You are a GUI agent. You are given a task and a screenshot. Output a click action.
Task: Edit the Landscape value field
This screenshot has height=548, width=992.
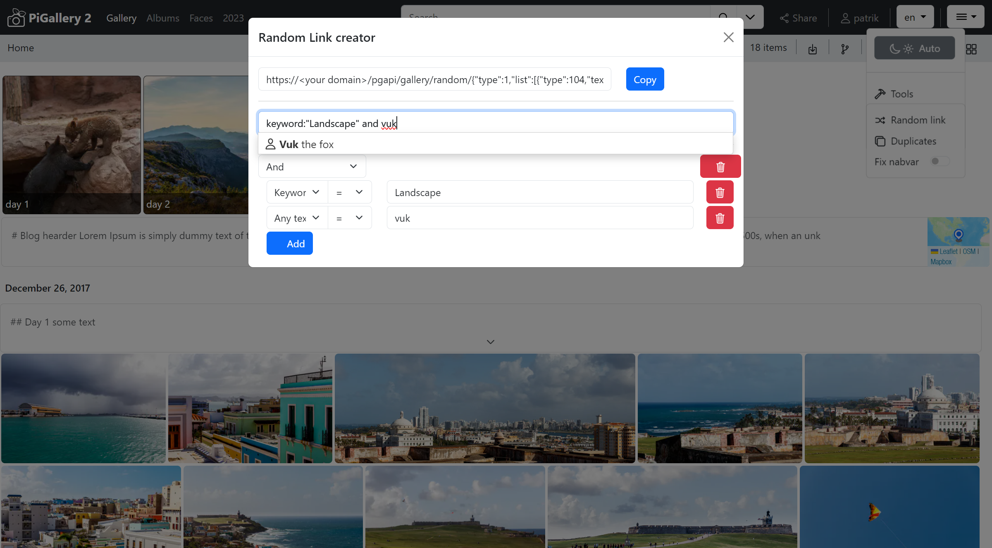pyautogui.click(x=540, y=192)
